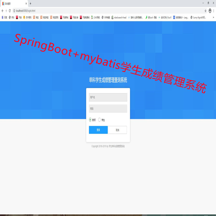This screenshot has width=216, height=216.
Task: Show more bookmarks via the chevron
Action: 213,17
